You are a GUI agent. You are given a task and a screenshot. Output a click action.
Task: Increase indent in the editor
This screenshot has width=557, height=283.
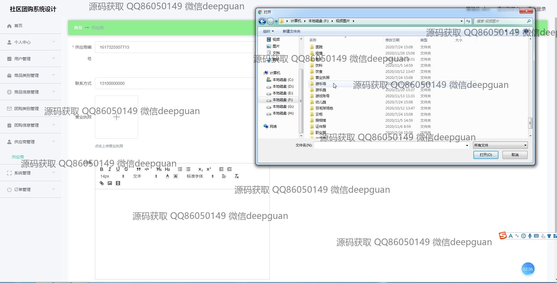(x=230, y=169)
